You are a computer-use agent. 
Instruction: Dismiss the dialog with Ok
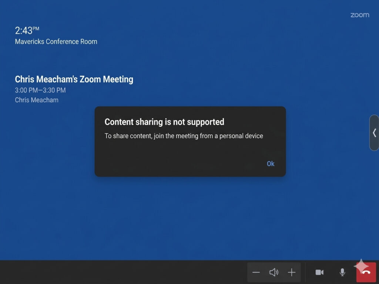coord(271,164)
